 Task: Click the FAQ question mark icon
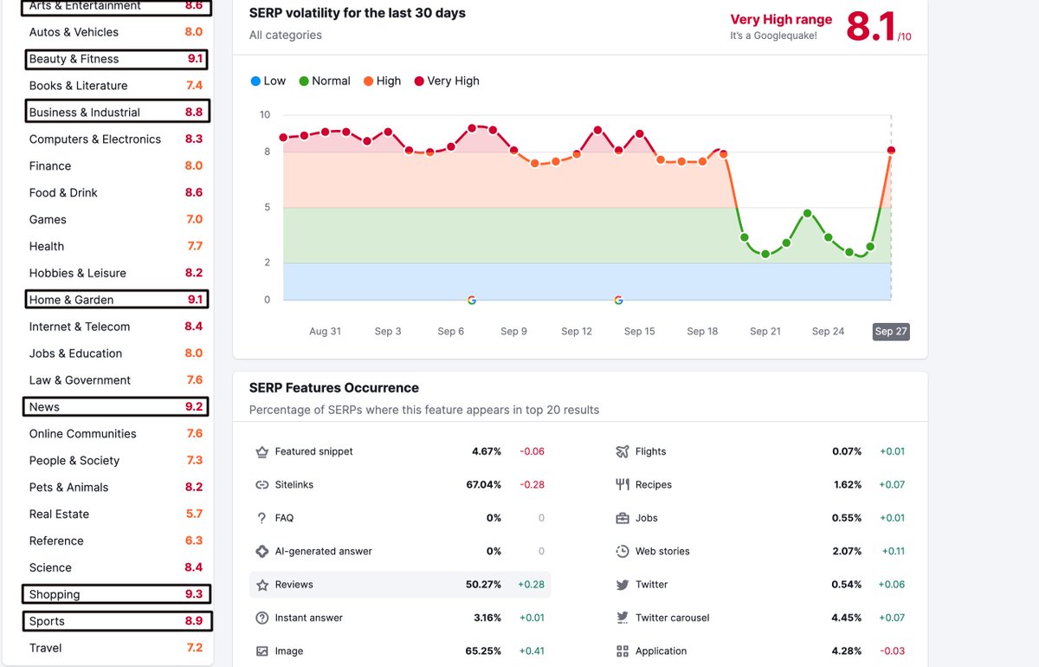click(x=262, y=518)
